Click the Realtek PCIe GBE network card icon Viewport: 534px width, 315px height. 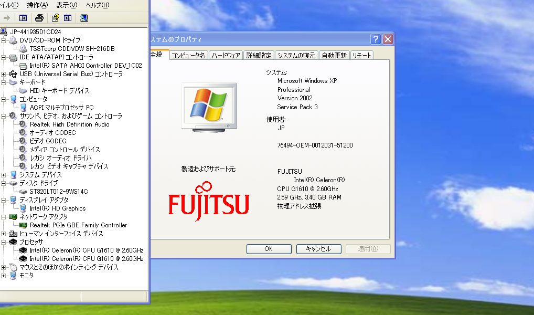[23, 225]
